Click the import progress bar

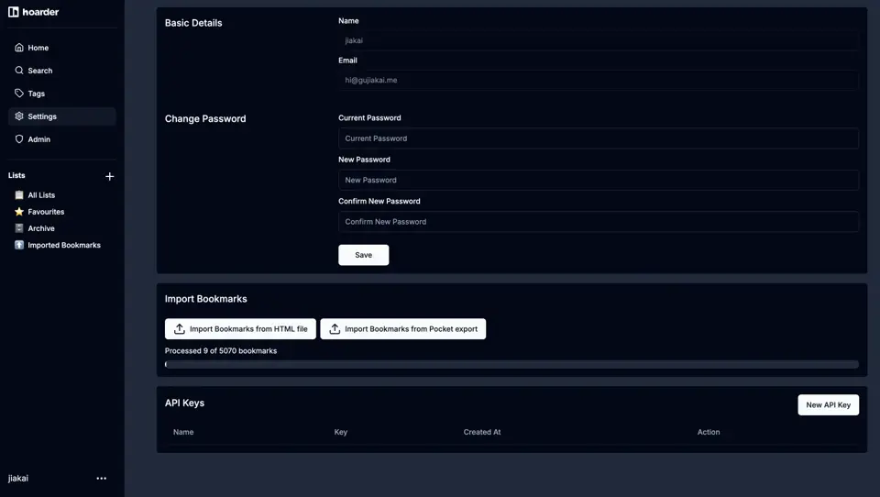coord(511,364)
